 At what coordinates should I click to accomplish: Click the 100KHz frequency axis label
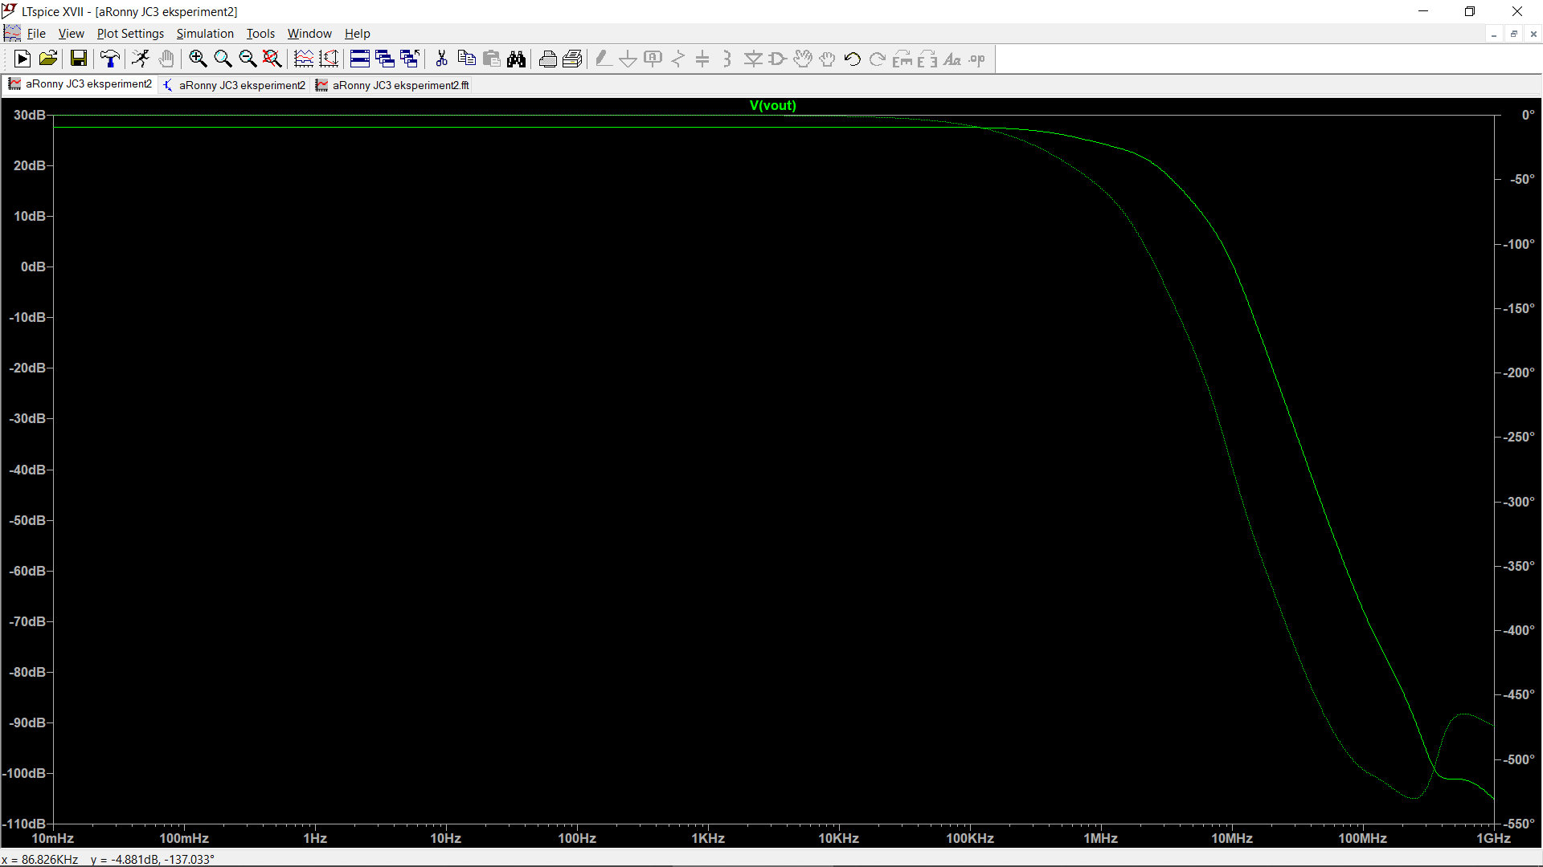point(970,838)
